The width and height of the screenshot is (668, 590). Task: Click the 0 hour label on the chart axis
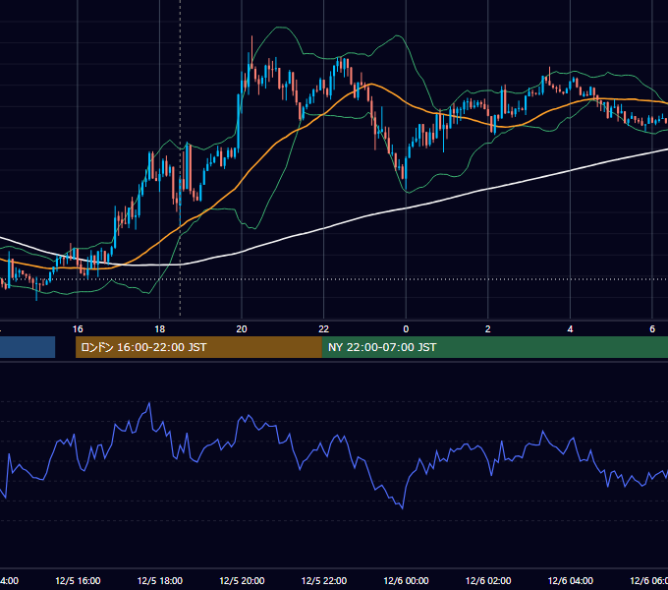tap(406, 329)
